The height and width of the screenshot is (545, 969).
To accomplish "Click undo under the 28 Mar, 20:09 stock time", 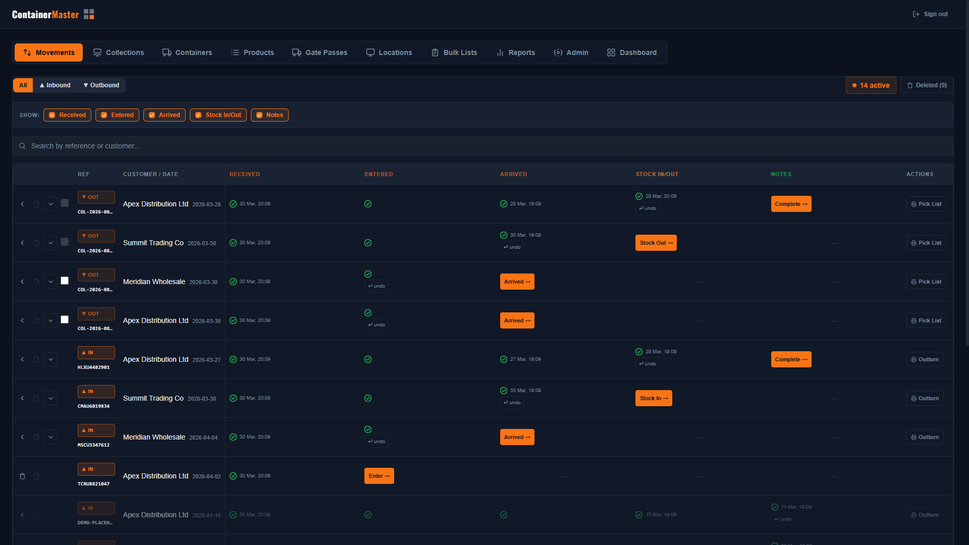I will coord(648,208).
